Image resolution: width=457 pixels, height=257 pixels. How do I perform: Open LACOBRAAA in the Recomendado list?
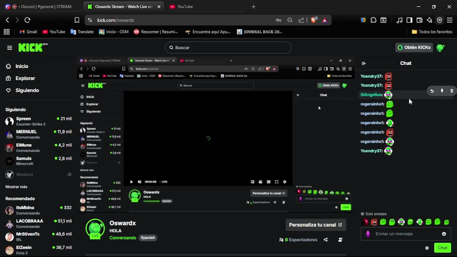click(39, 223)
